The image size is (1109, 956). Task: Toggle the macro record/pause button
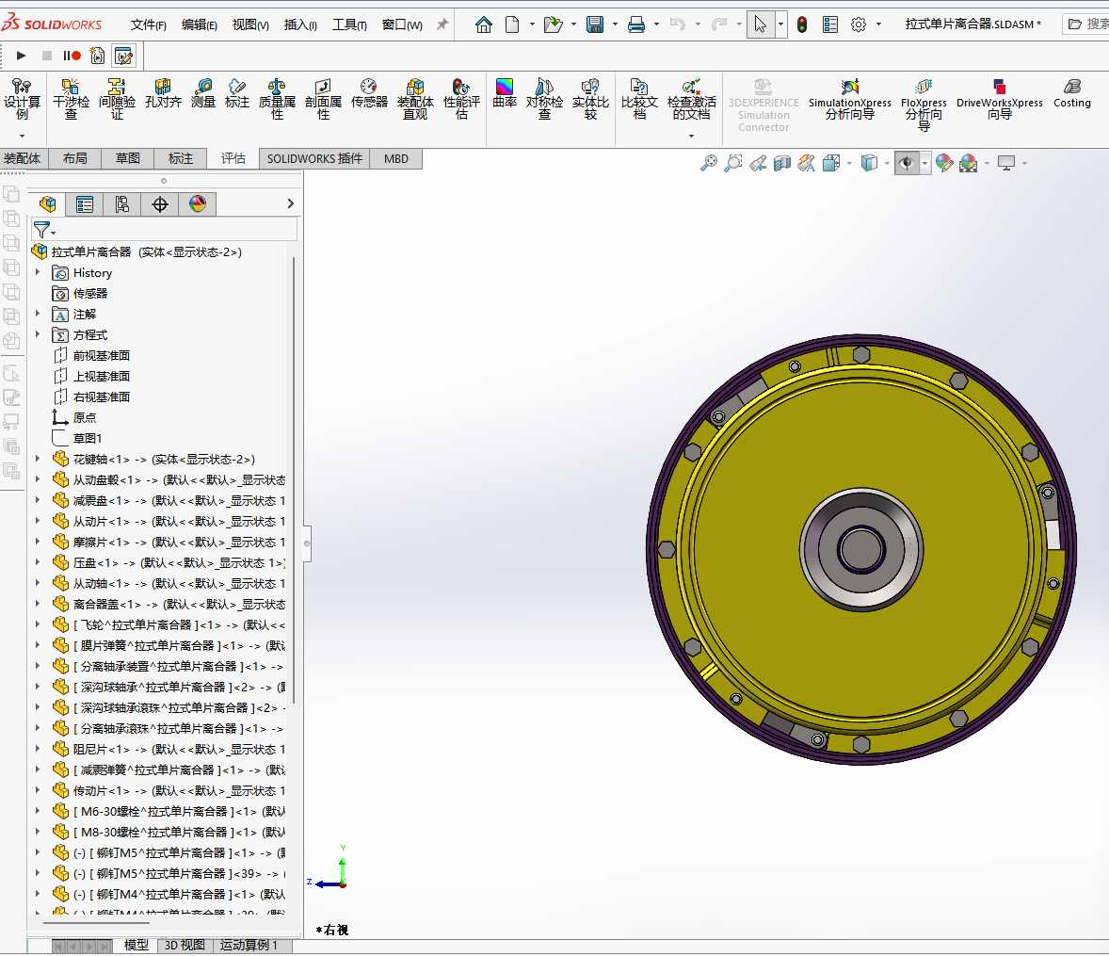click(72, 57)
